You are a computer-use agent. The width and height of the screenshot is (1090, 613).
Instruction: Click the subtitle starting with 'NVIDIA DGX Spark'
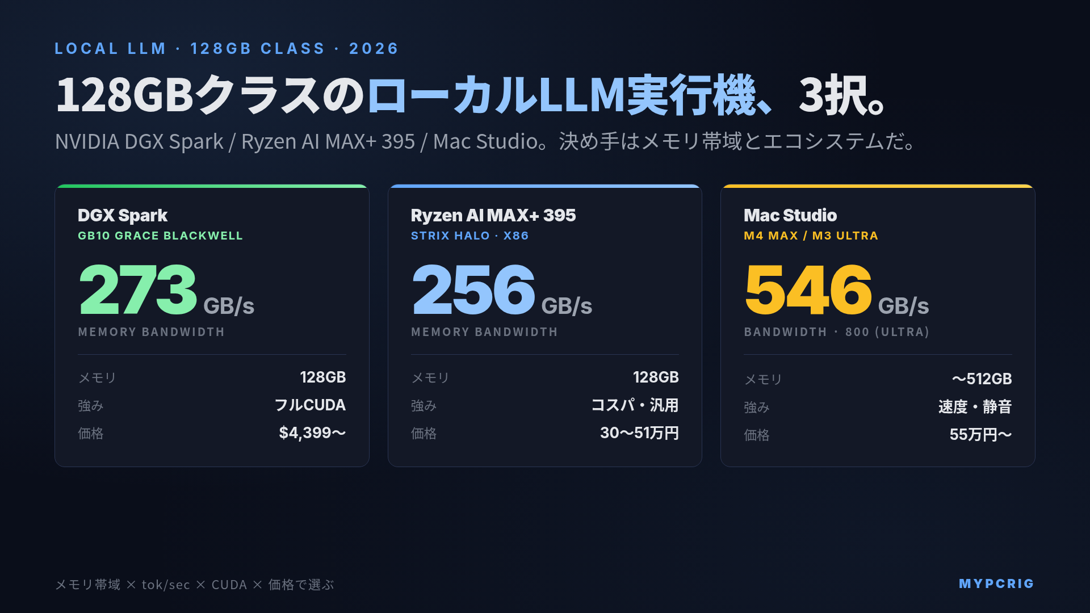point(486,141)
